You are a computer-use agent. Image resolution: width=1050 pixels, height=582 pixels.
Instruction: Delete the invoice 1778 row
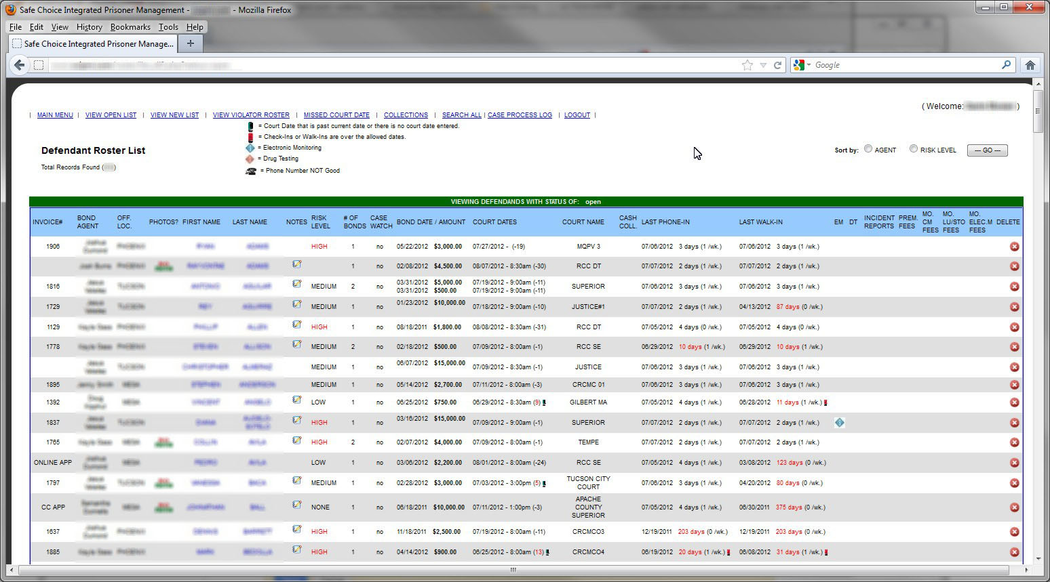click(x=1014, y=347)
